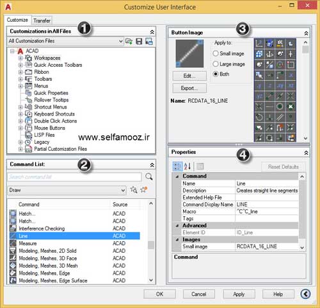Click the Edit... button
The image size is (320, 308).
(189, 76)
